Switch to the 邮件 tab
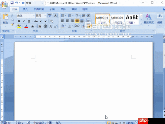The height and width of the screenshot is (124, 165). point(63,9)
